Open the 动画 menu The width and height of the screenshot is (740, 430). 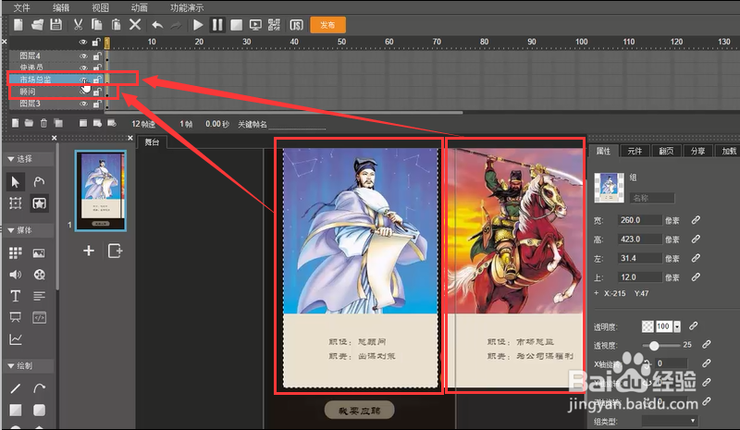[140, 7]
